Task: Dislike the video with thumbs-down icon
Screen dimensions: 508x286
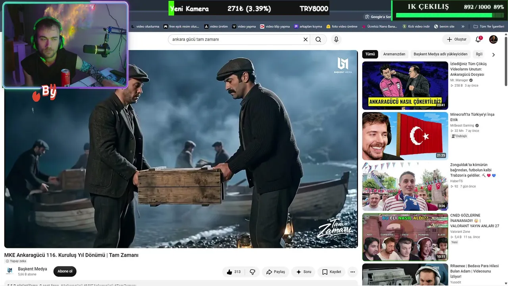Action: tap(252, 272)
